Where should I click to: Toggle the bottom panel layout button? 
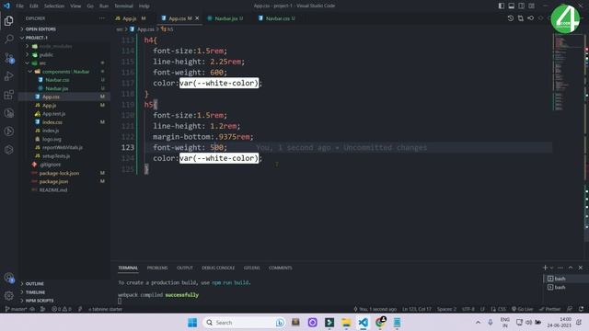pos(512,6)
